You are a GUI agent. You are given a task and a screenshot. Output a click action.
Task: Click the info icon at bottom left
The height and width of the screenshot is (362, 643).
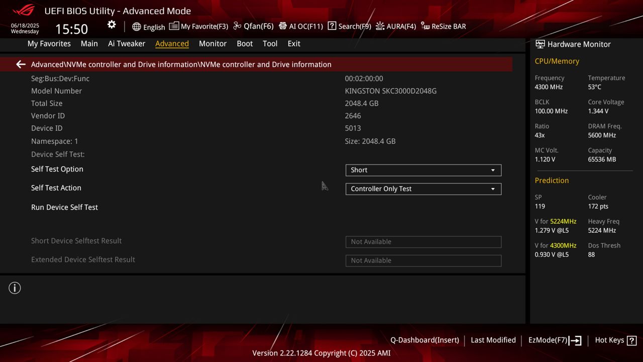point(15,288)
